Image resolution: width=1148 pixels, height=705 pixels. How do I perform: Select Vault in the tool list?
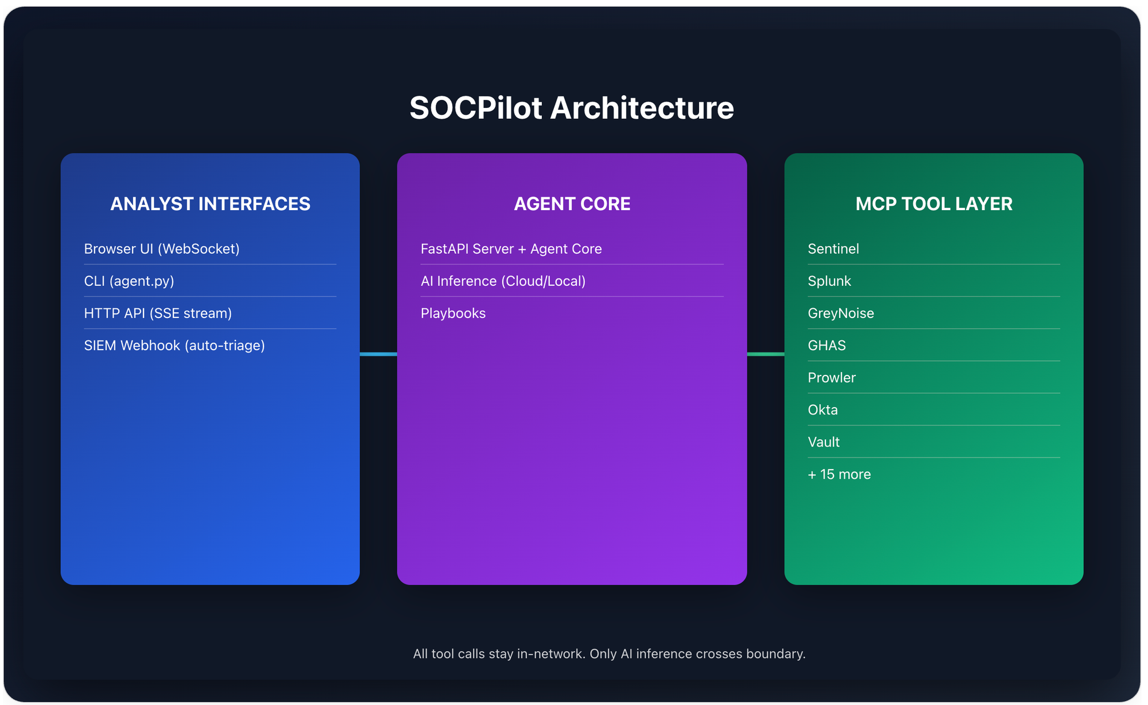pyautogui.click(x=823, y=441)
